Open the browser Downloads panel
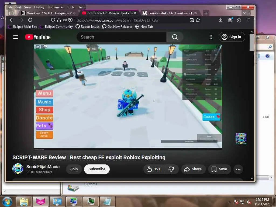The width and height of the screenshot is (276, 207). point(220,20)
